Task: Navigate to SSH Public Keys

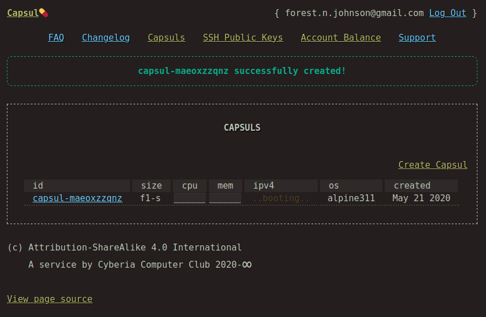Action: [243, 38]
